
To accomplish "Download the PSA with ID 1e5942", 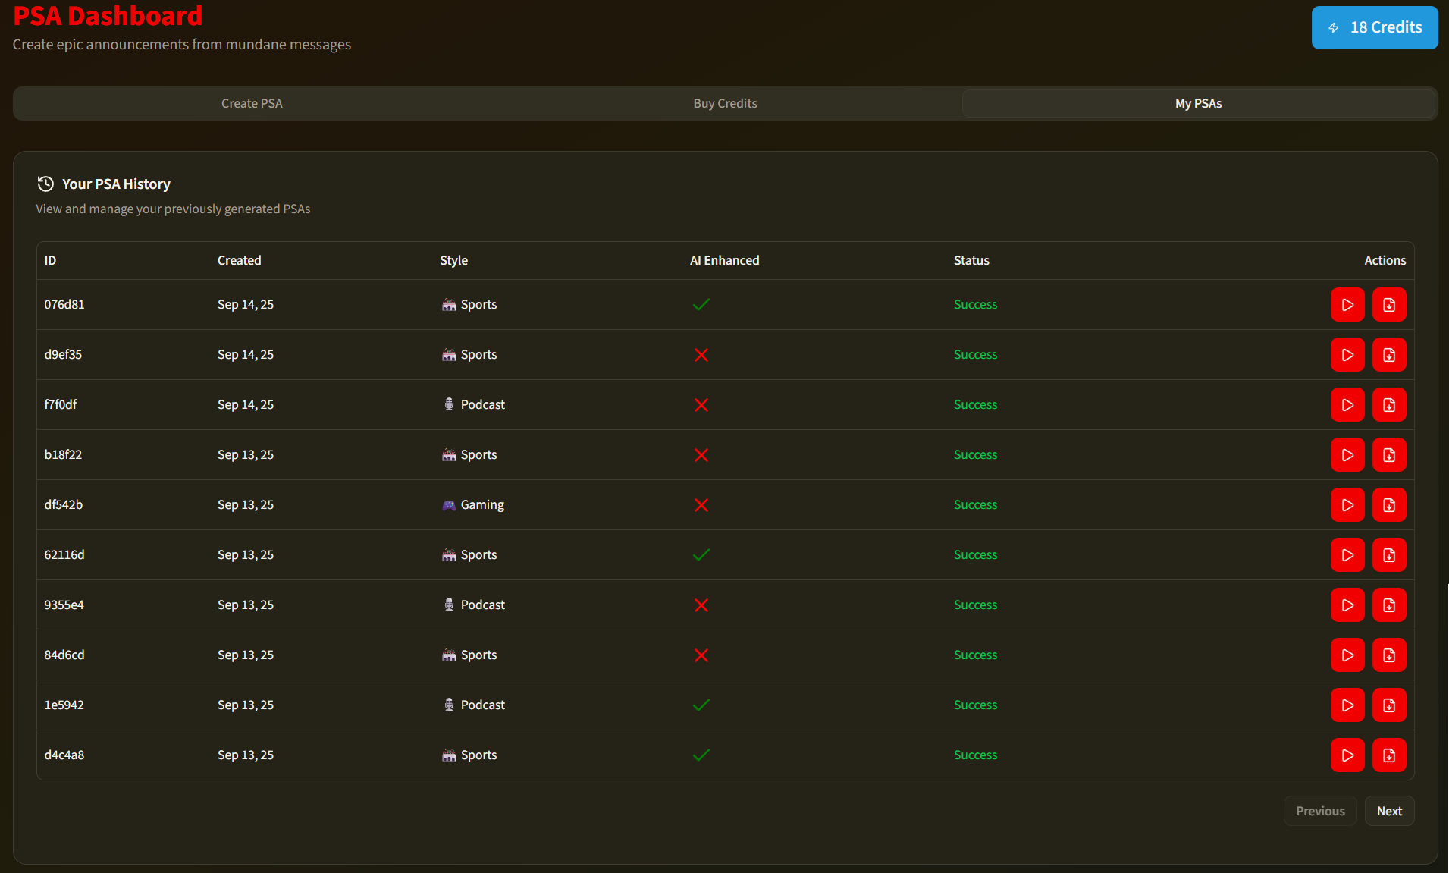I will point(1389,705).
